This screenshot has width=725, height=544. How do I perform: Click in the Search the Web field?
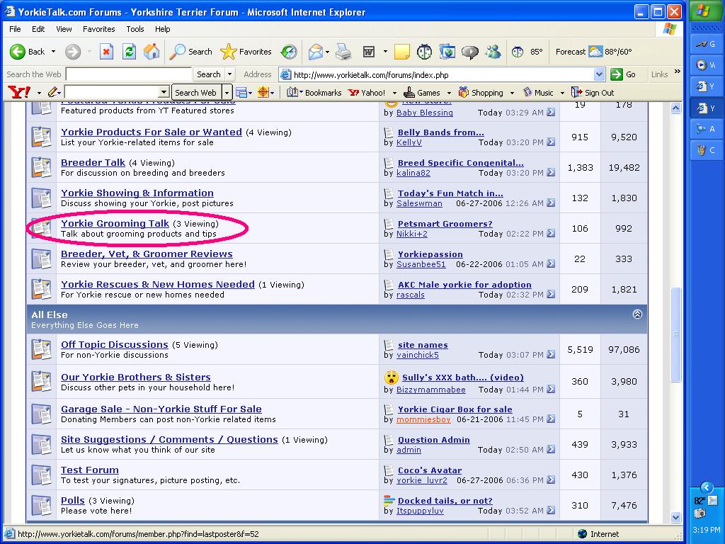pos(128,74)
